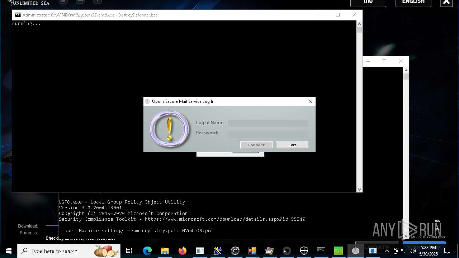Open the circular C icon app in taskbar
Viewport: 459px width, 258px height.
pos(235,251)
